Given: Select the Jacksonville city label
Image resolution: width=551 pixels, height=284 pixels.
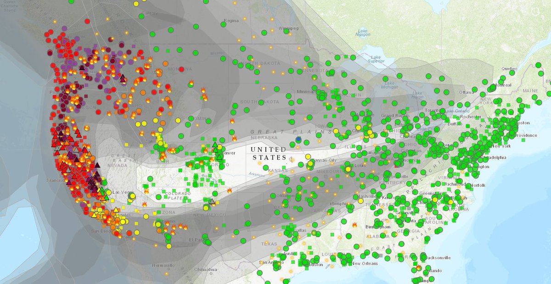Looking at the screenshot, I should coord(438,257).
